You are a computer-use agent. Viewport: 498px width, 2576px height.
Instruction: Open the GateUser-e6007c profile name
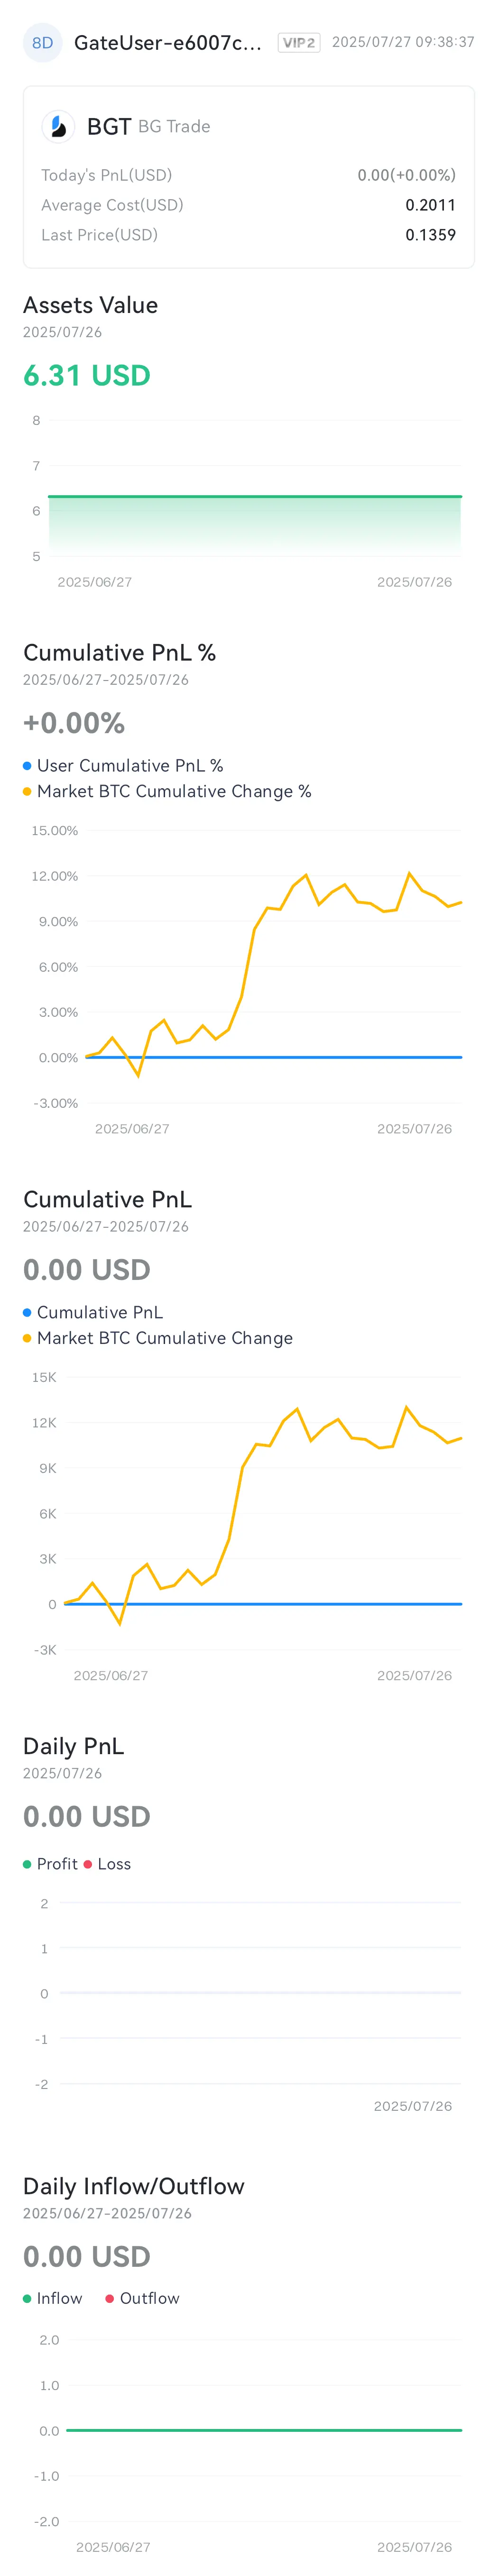168,43
